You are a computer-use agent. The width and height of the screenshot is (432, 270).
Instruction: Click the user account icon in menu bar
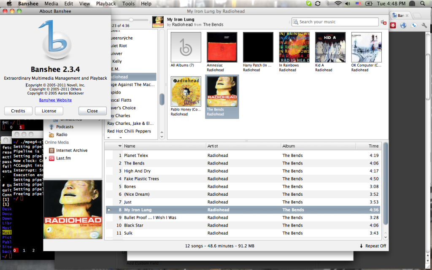412,3
